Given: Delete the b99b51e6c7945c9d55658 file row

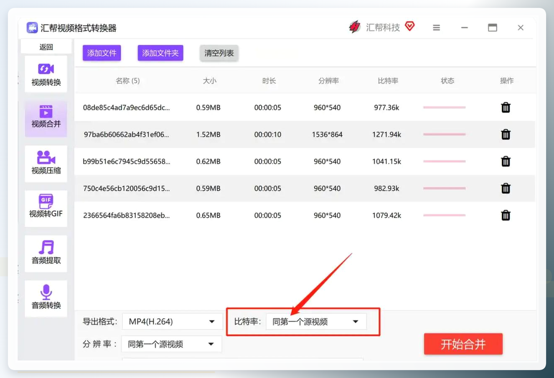Looking at the screenshot, I should click(506, 161).
